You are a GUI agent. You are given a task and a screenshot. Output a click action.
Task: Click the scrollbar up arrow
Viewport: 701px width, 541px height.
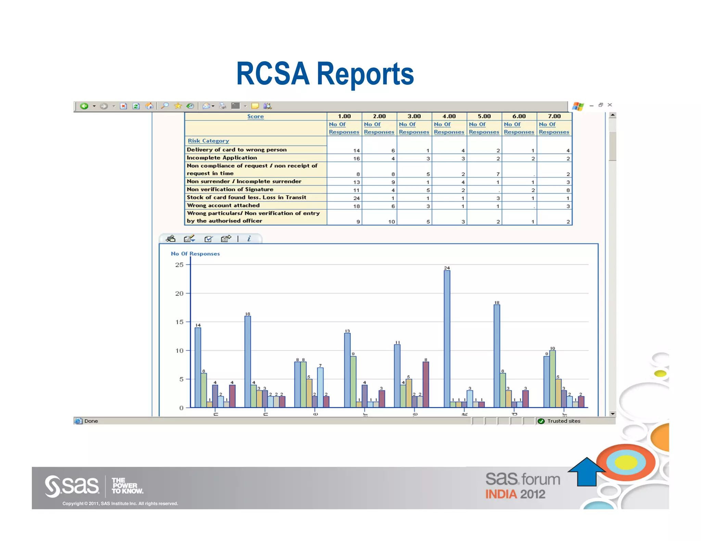pyautogui.click(x=613, y=116)
